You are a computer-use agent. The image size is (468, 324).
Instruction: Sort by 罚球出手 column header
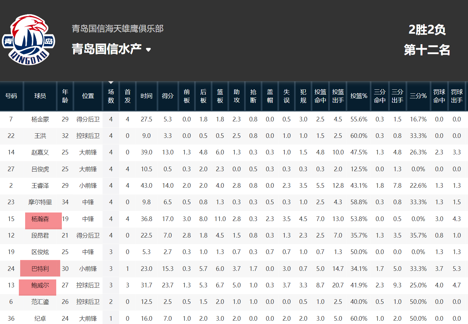click(457, 96)
